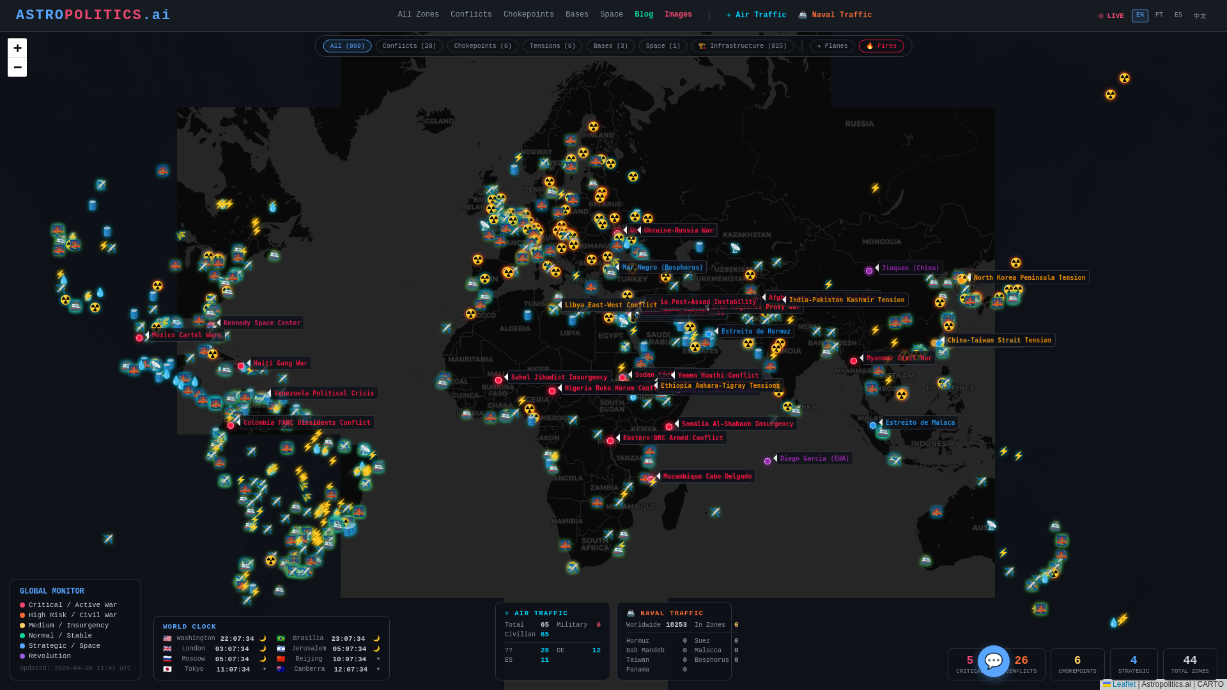Switch language to PT
The image size is (1227, 690).
click(x=1159, y=15)
